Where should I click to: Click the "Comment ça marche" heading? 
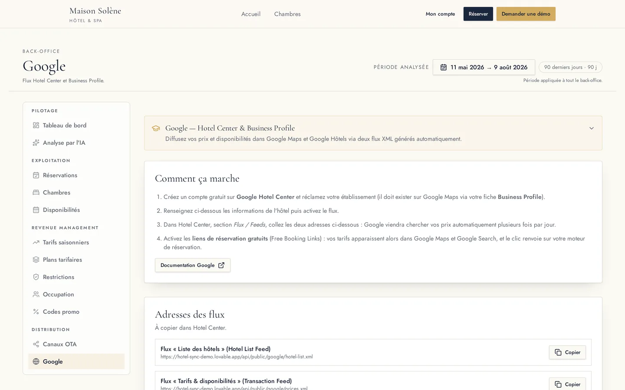197,179
